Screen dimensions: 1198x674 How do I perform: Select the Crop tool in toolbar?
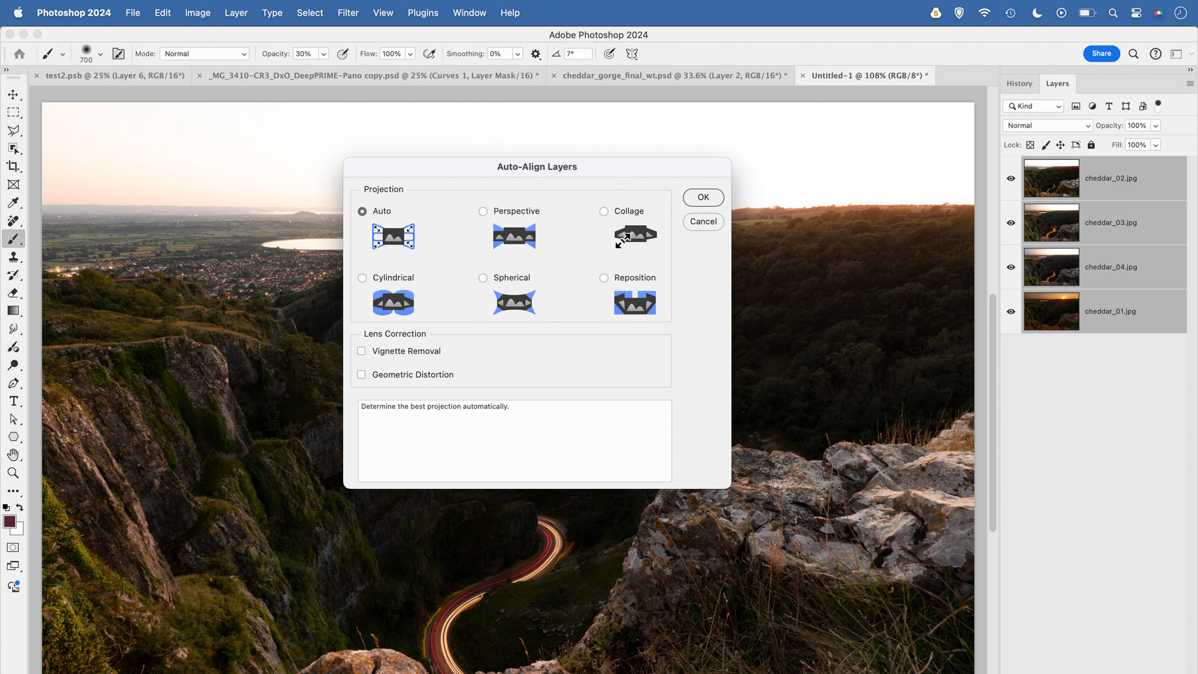(13, 166)
